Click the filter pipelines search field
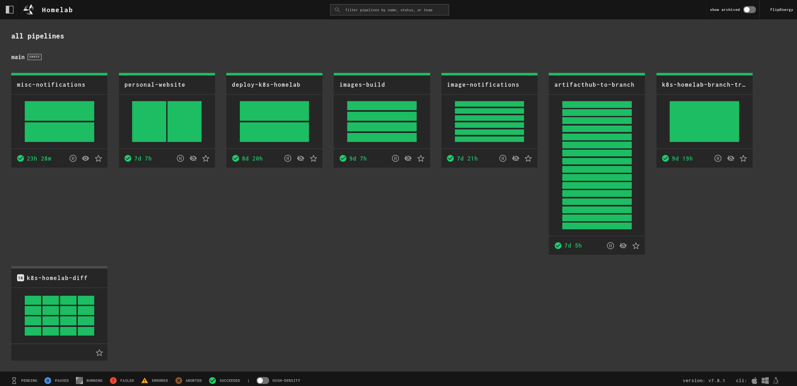 pyautogui.click(x=389, y=10)
